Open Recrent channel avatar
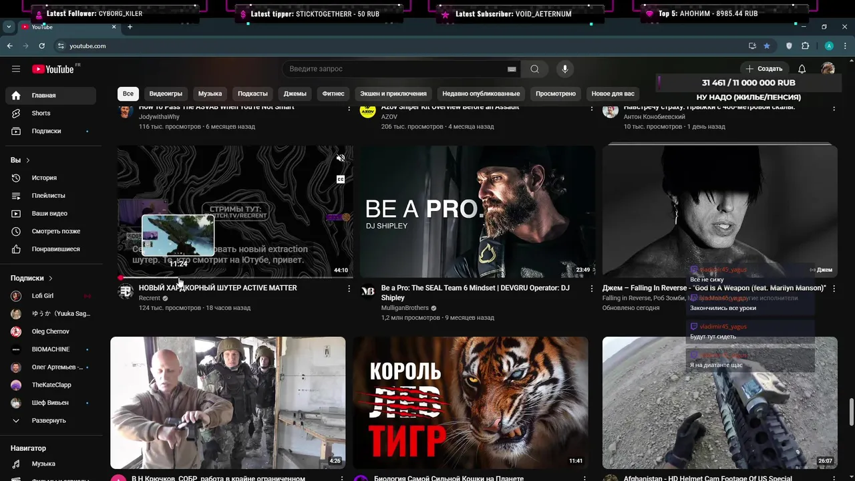Screen dimensions: 855x481 126,291
